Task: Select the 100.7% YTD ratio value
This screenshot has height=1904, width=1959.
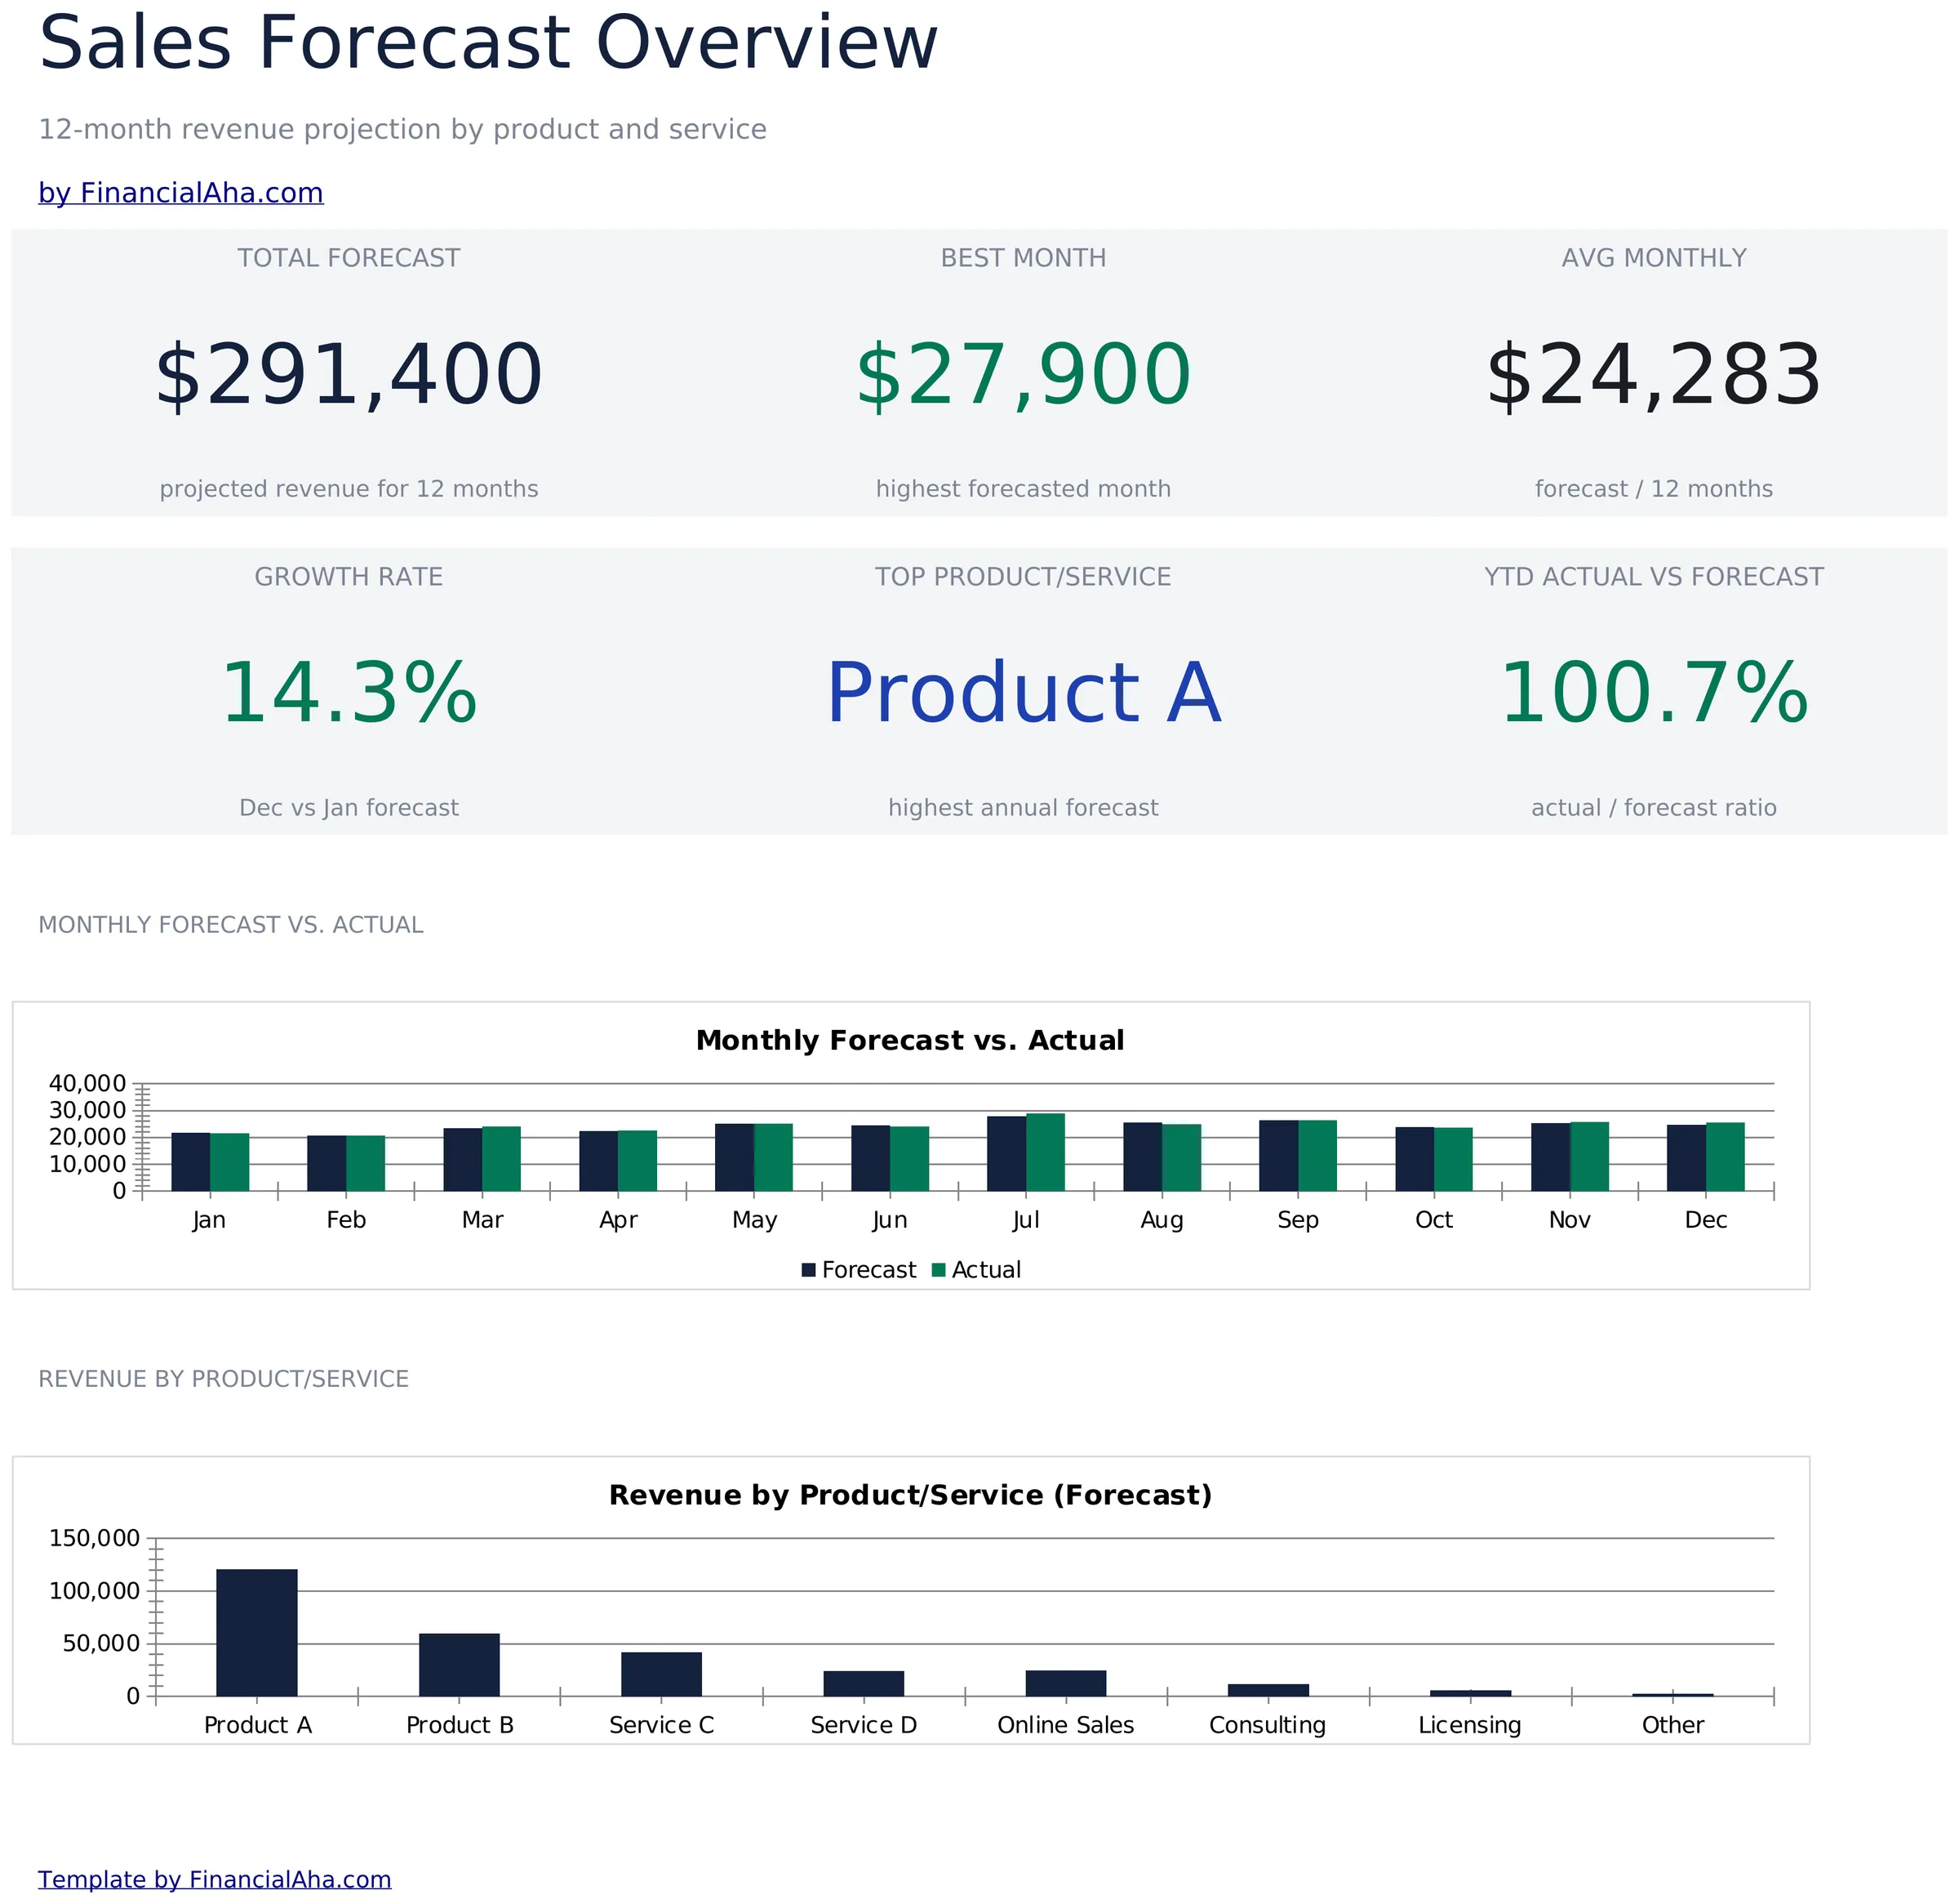Action: 1655,693
